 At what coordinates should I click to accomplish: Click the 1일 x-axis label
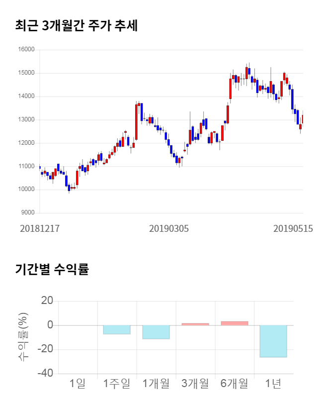coord(78,383)
